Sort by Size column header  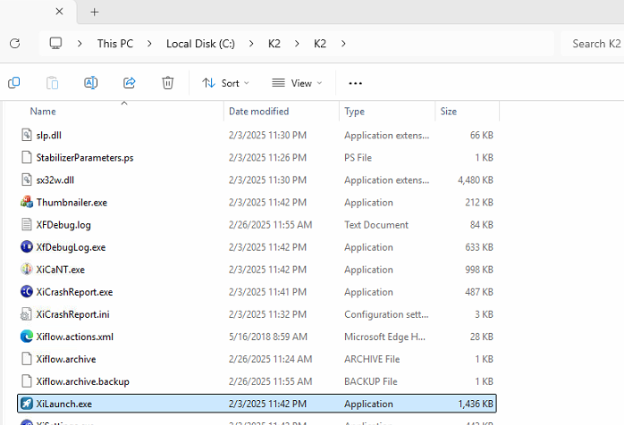pos(449,112)
